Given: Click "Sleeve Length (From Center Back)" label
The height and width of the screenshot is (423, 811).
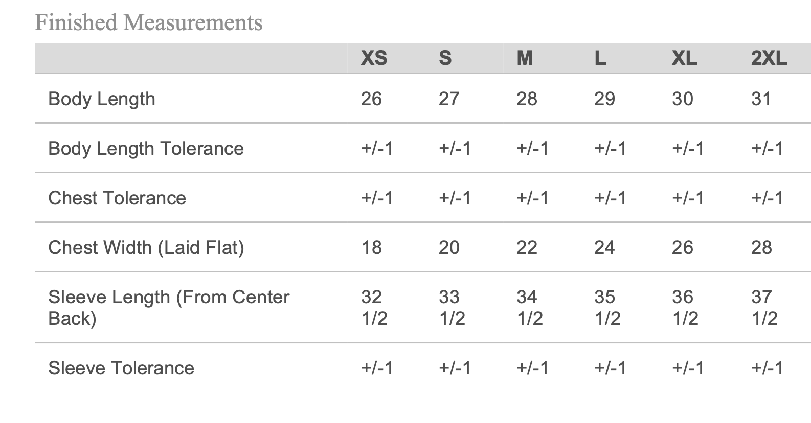Looking at the screenshot, I should (x=169, y=307).
